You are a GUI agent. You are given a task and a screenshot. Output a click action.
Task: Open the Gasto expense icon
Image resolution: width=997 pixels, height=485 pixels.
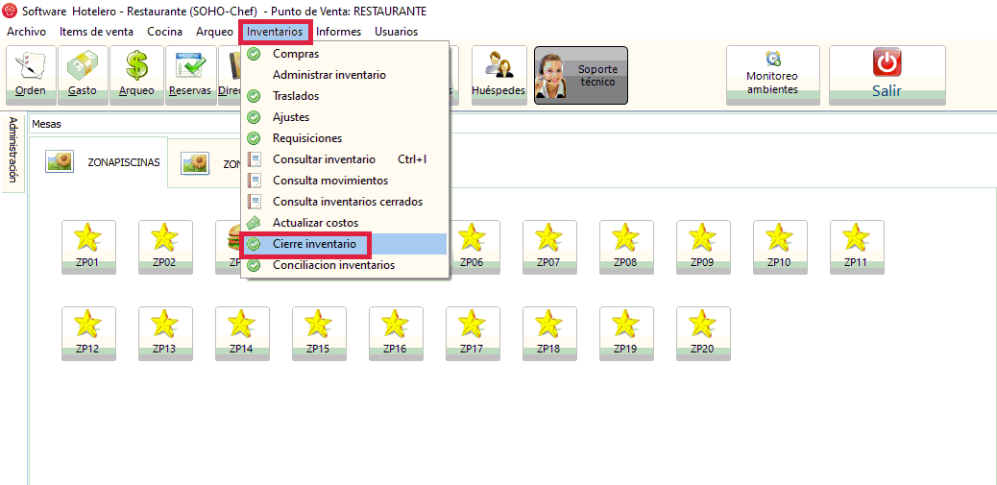[x=83, y=75]
